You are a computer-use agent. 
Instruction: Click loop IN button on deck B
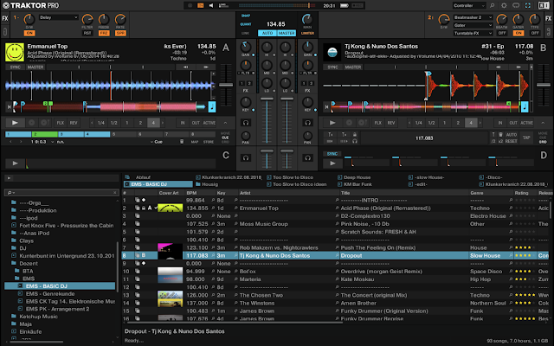(x=500, y=123)
